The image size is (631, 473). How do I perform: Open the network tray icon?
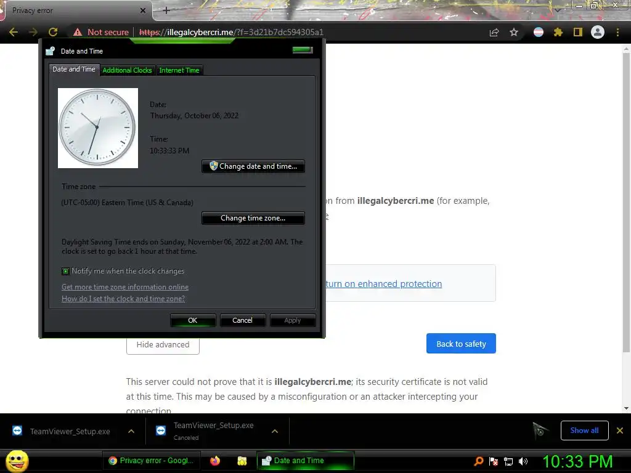click(x=508, y=461)
